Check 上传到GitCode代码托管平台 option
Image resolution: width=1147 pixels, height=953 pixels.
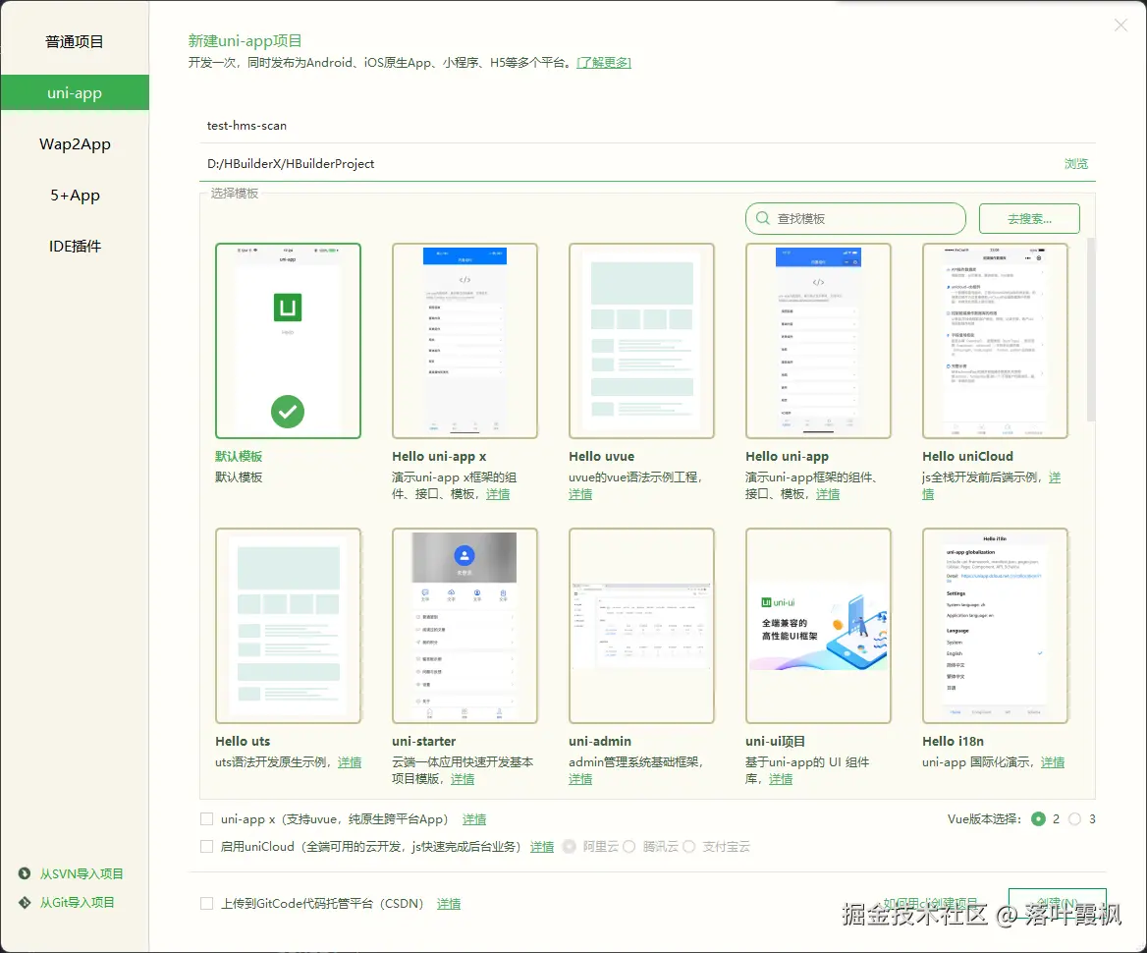click(x=206, y=903)
